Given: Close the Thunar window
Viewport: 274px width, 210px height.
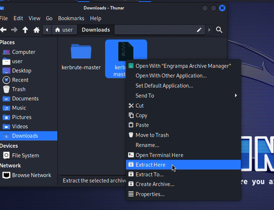Looking at the screenshot, I should click(x=222, y=8).
